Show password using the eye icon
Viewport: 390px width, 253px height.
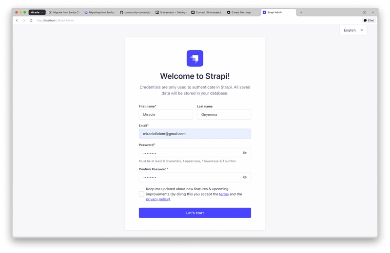pyautogui.click(x=245, y=153)
